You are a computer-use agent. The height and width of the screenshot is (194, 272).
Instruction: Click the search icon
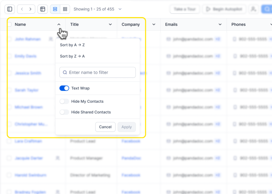click(267, 9)
